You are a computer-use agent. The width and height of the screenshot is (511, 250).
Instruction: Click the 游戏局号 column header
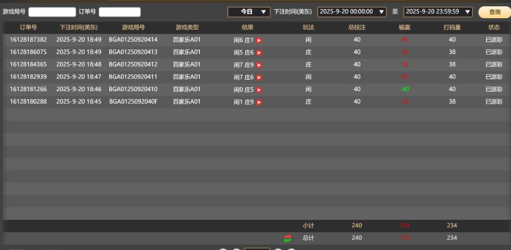(133, 27)
